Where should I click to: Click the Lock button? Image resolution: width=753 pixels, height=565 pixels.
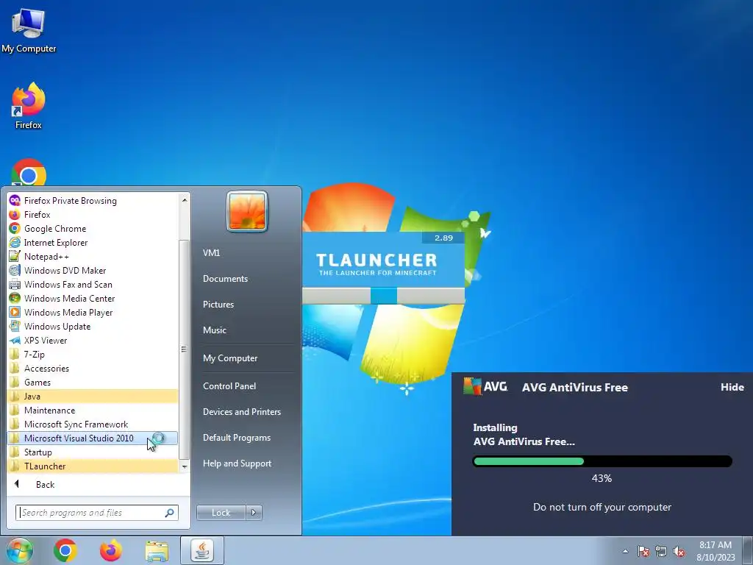point(221,513)
